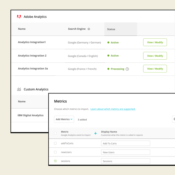Uncheck the sessions checkbox
175x175 pixels.
(55, 161)
